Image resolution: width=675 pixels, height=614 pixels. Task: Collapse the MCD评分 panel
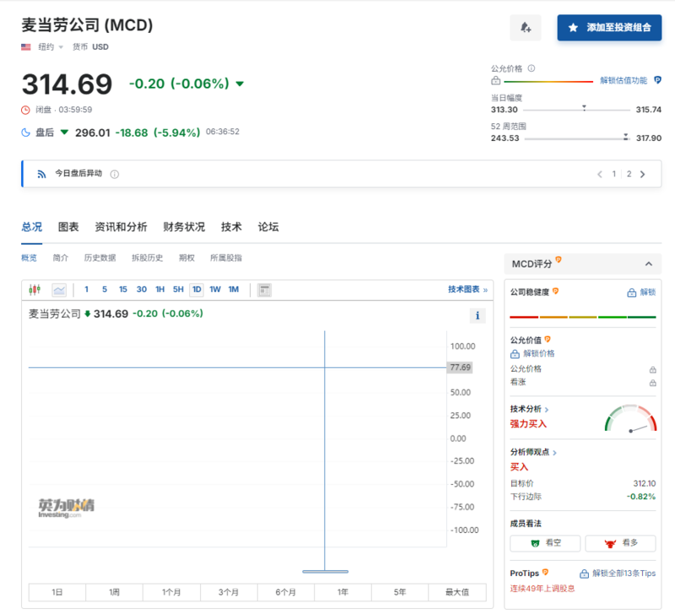coord(649,264)
